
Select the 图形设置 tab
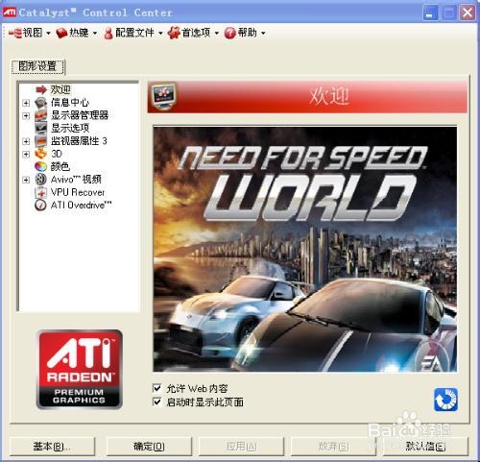[x=37, y=66]
